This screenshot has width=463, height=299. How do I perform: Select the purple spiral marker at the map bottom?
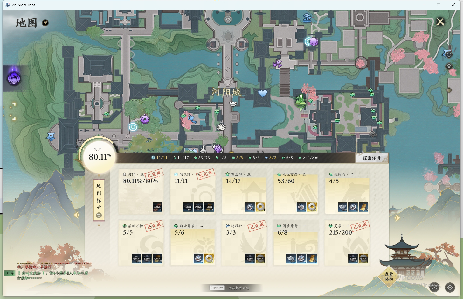click(x=218, y=148)
